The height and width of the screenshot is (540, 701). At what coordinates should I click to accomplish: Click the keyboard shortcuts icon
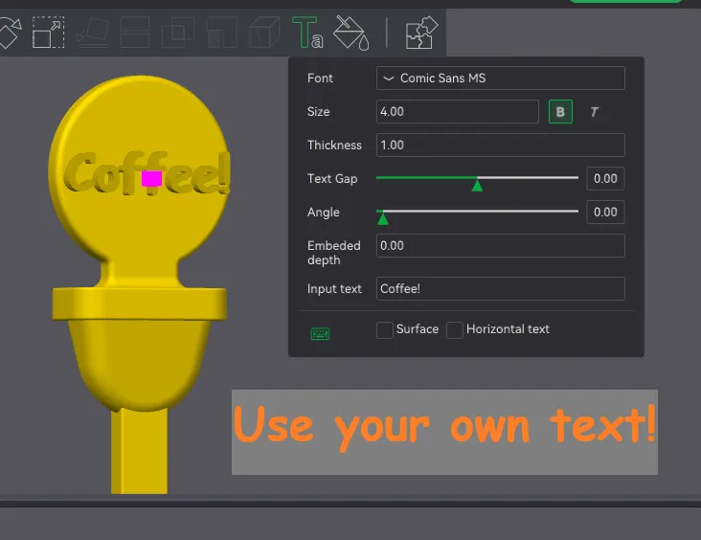tap(320, 333)
